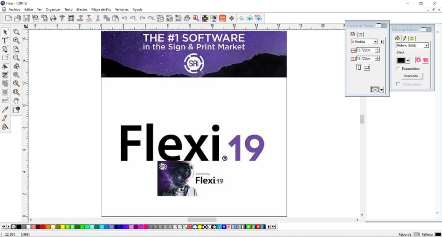This screenshot has height=237, width=442.
Task: Click the Zoom Out magnifier tool
Action: [16, 58]
